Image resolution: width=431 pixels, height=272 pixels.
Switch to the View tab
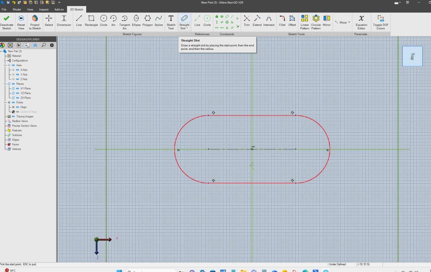[x=30, y=9]
